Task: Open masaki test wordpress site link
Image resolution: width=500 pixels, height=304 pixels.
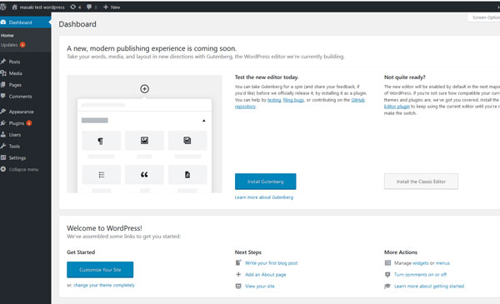Action: tap(38, 7)
